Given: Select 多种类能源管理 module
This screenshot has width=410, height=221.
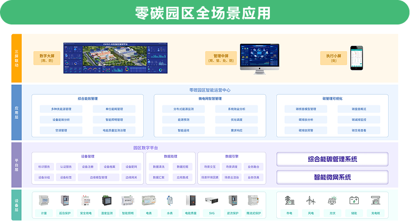Looking at the screenshot, I should (61, 109).
